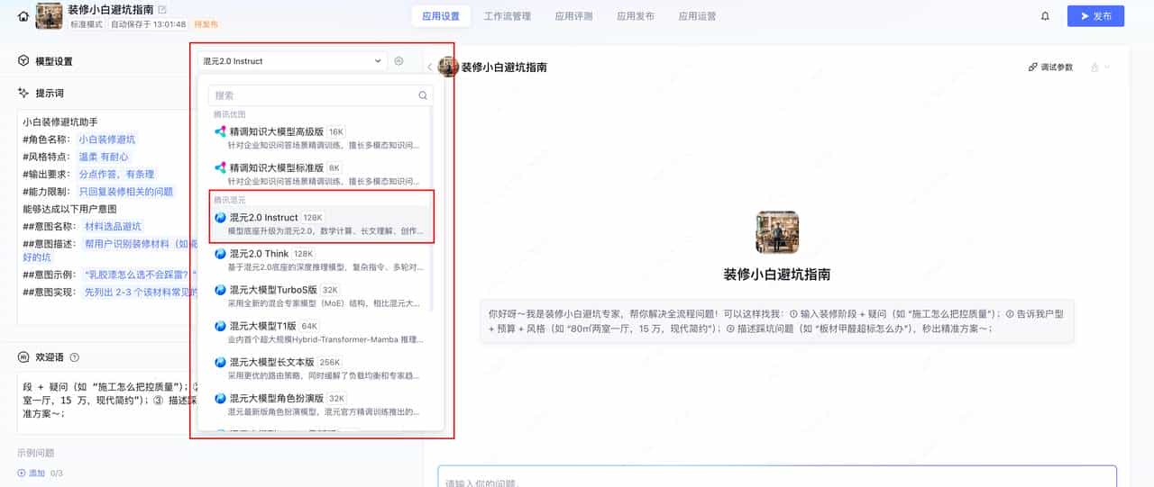Click the 材料选品避坑 intent name tag

coord(113,226)
